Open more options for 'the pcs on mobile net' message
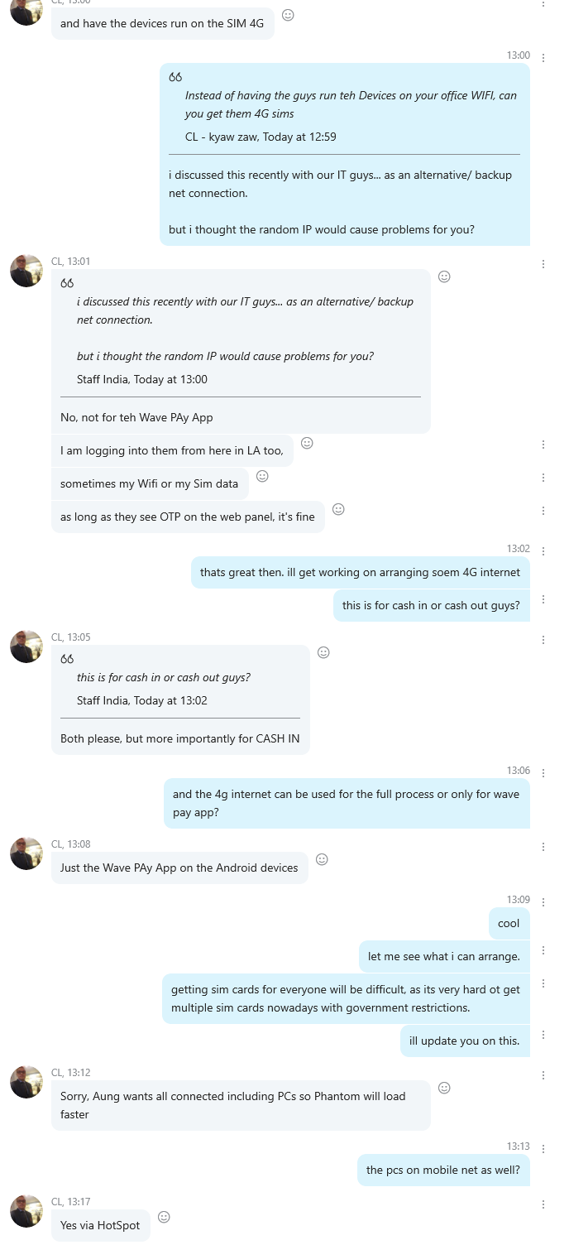Screen dimensions: 569x1245 [x=543, y=1149]
